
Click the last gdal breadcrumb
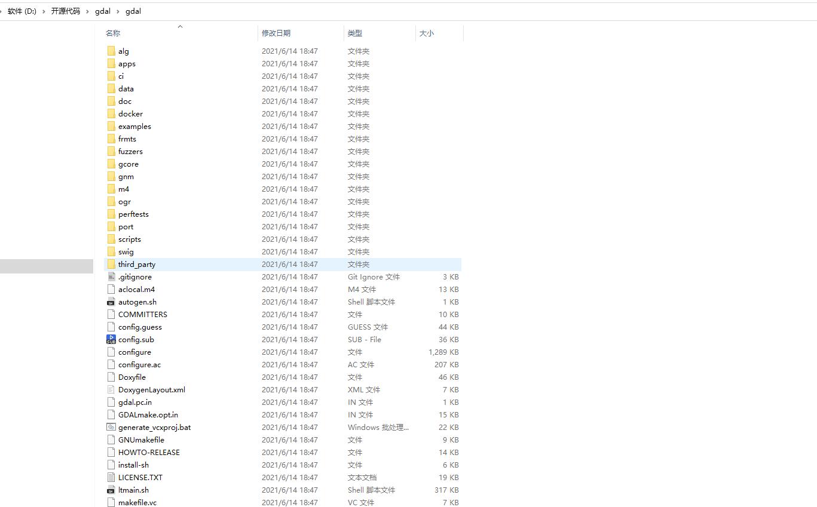(x=133, y=11)
